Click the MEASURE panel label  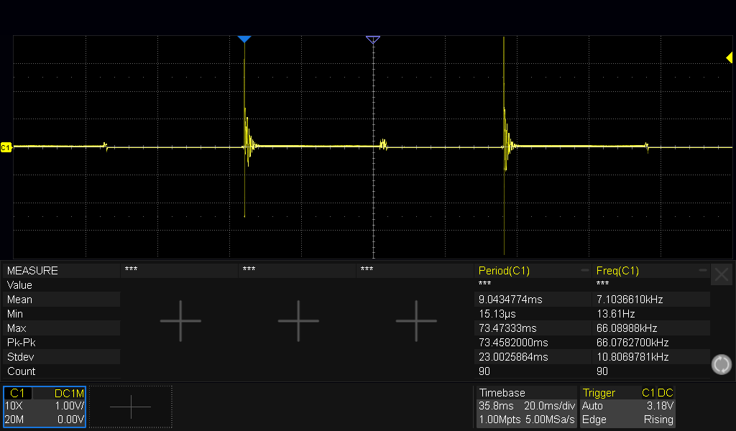tap(32, 271)
